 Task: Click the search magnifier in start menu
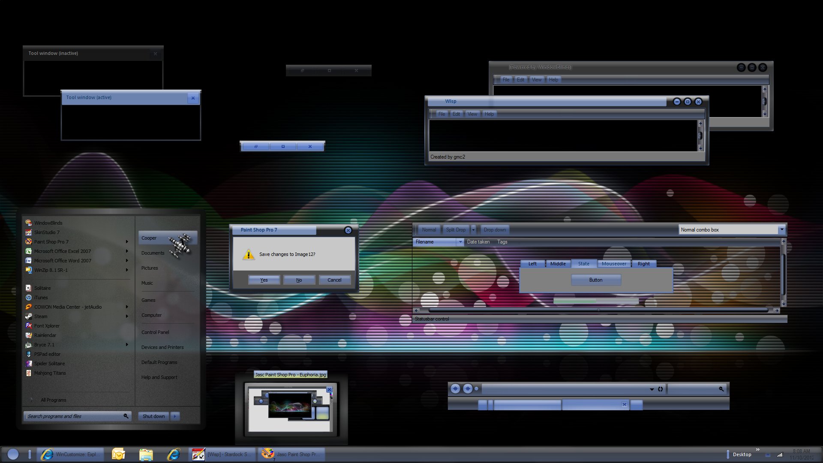click(126, 416)
